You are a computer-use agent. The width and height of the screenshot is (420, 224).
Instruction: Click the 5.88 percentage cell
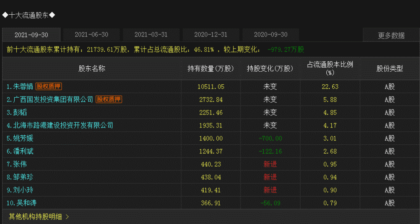click(330, 99)
